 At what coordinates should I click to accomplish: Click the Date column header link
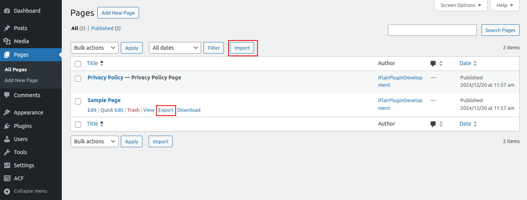[x=465, y=63]
